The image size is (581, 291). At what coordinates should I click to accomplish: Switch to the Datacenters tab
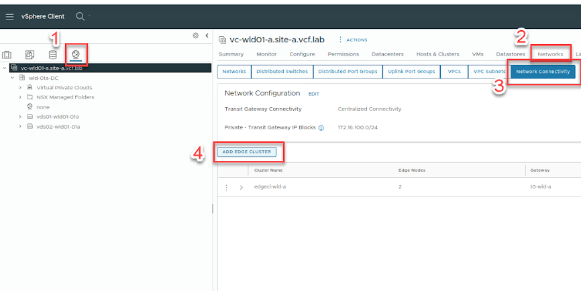tap(388, 54)
